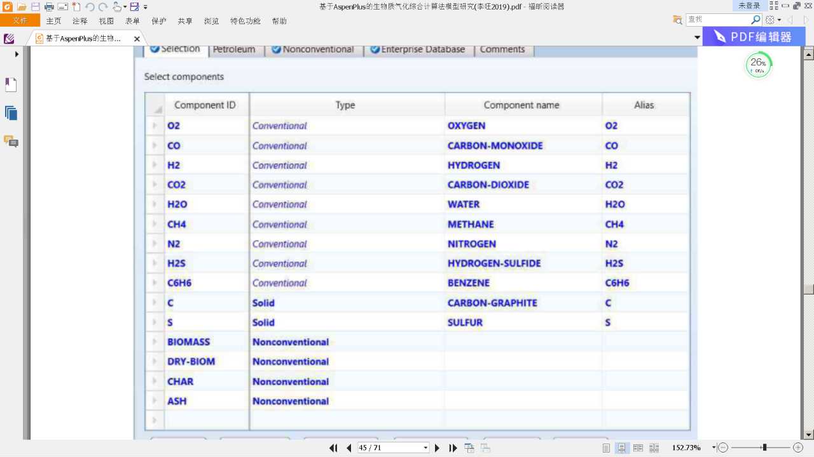The height and width of the screenshot is (457, 814).
Task: Click the Print icon in quick toolbar
Action: (49, 6)
